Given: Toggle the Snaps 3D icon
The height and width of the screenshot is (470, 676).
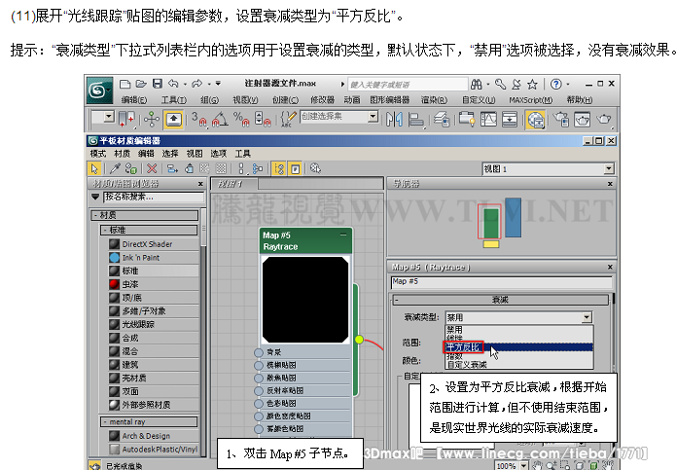Looking at the screenshot, I should coord(198,119).
